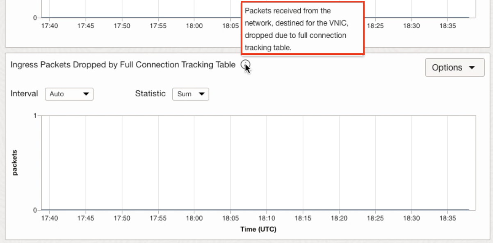The image size is (493, 243).
Task: Open the Interval dropdown currently set to Auto
Action: pyautogui.click(x=69, y=94)
